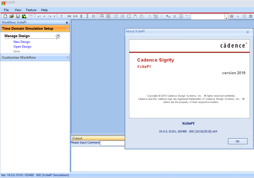Click the New Design link

click(x=22, y=42)
